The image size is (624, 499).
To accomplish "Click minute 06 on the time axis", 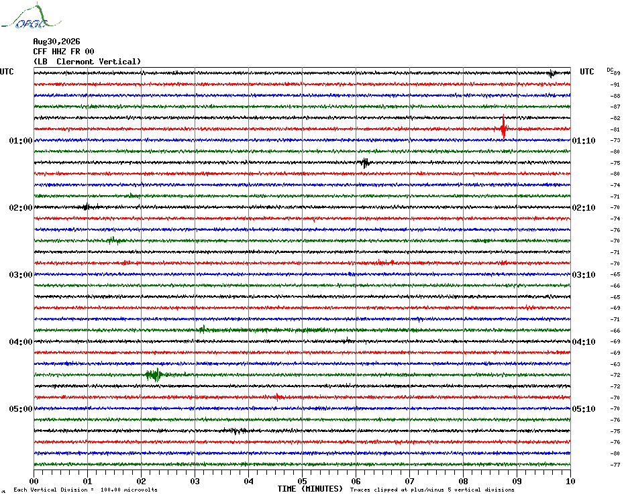I will pyautogui.click(x=356, y=481).
